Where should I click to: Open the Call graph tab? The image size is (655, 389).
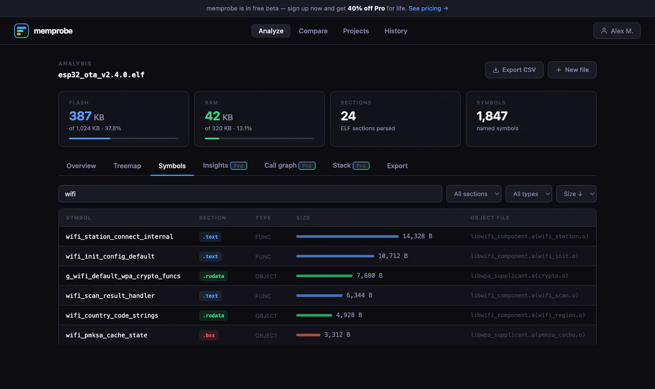pyautogui.click(x=290, y=165)
